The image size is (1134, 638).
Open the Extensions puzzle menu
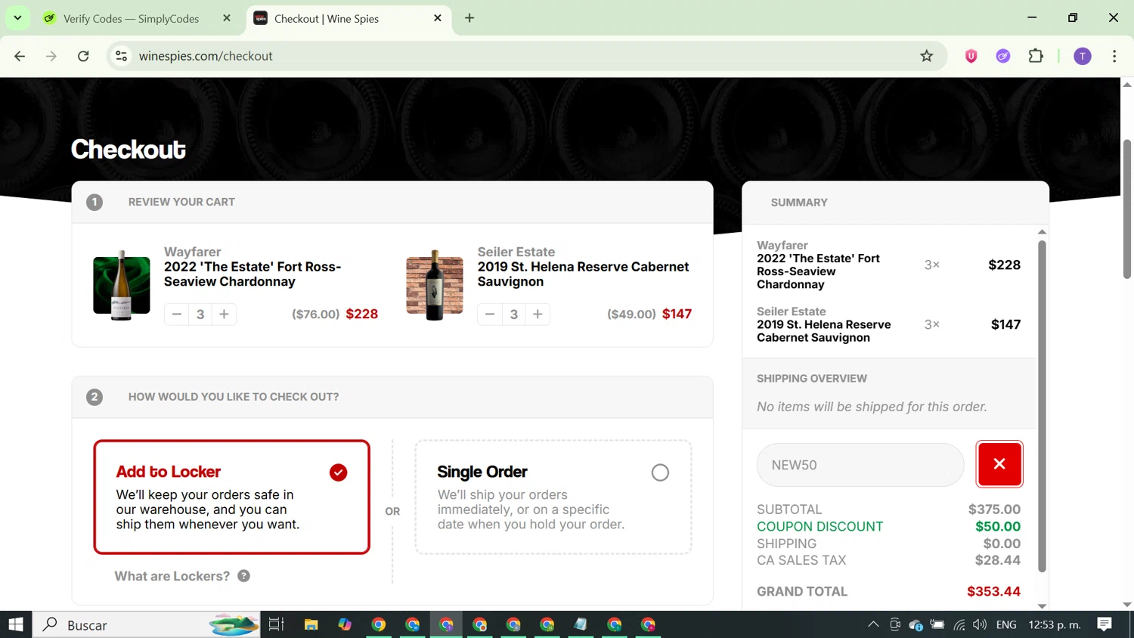point(1036,56)
